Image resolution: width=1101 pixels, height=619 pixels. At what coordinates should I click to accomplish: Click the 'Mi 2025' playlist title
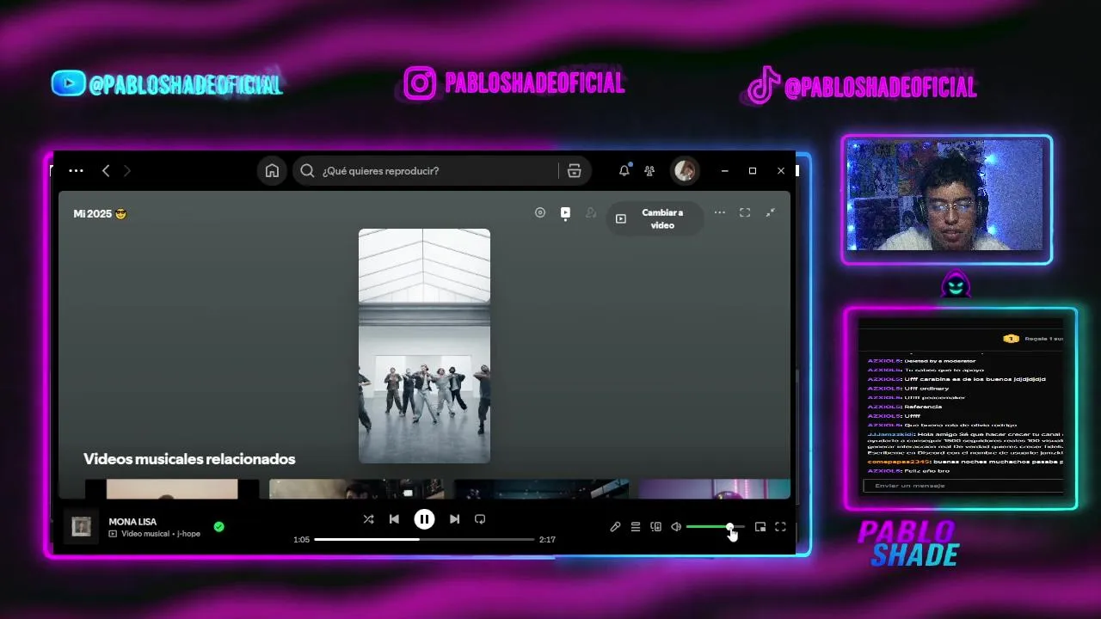click(100, 213)
